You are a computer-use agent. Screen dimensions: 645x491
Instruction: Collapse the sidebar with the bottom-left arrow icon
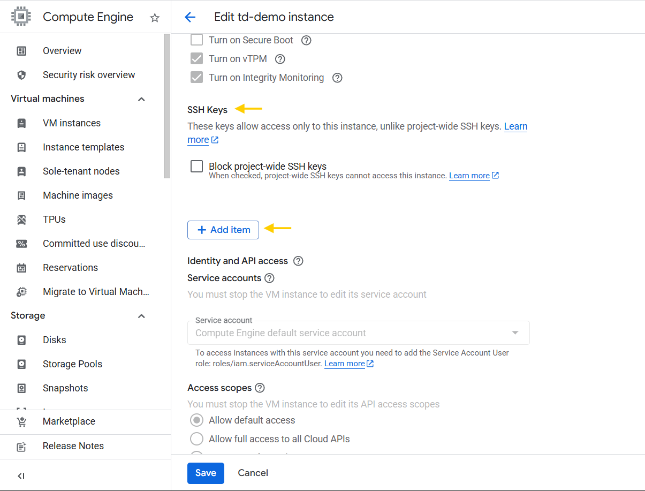21,476
